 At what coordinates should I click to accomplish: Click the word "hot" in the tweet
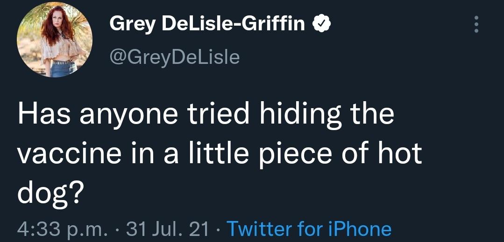click(x=400, y=154)
